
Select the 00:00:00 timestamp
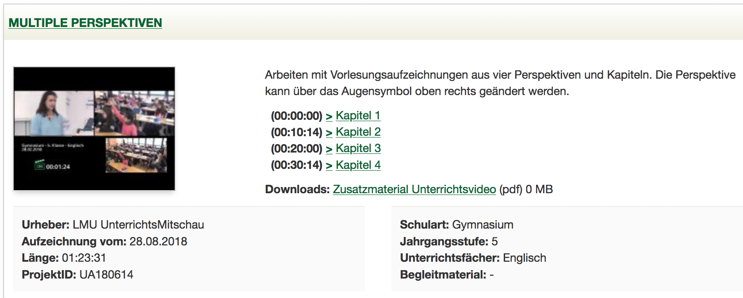pos(297,116)
